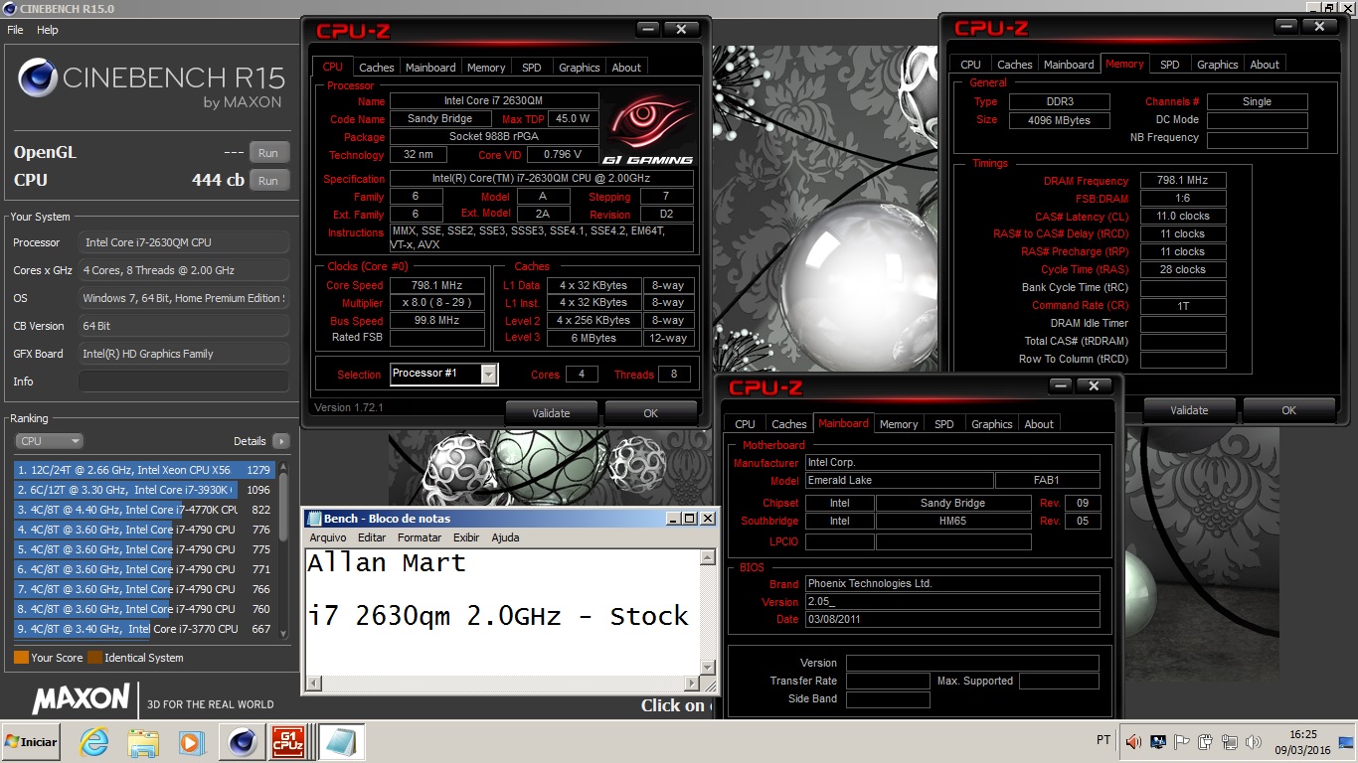
Task: Switch to Cinebench taskbar icon
Action: (x=242, y=741)
